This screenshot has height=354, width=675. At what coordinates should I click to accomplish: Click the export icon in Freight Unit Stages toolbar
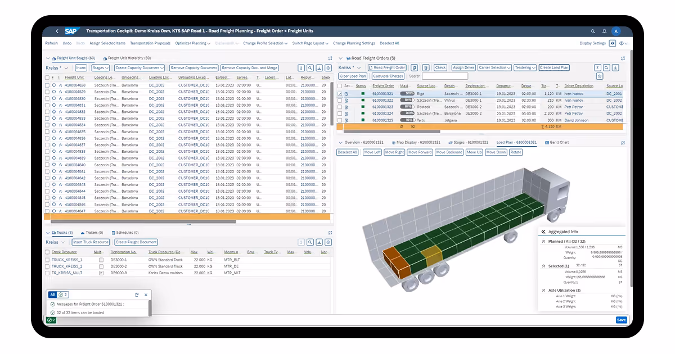(x=319, y=68)
